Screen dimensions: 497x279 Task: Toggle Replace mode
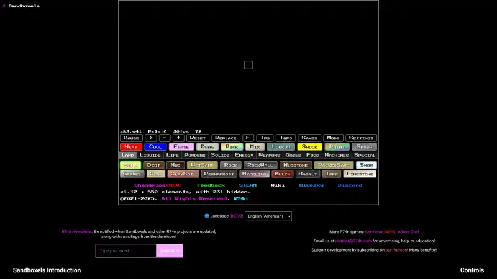point(226,138)
